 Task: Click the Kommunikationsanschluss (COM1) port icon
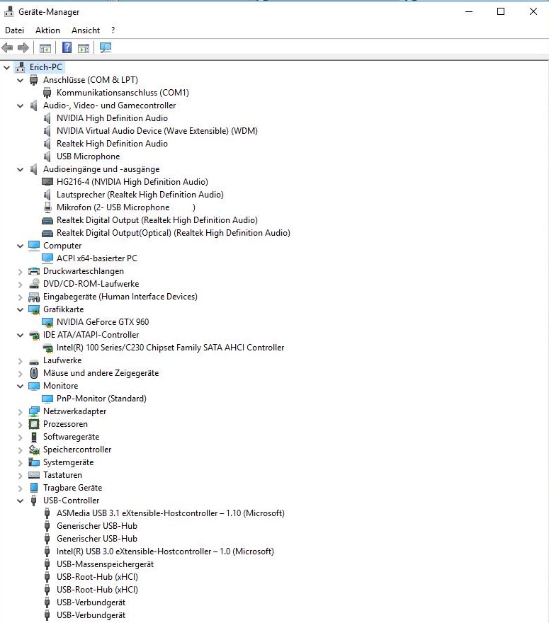click(47, 93)
